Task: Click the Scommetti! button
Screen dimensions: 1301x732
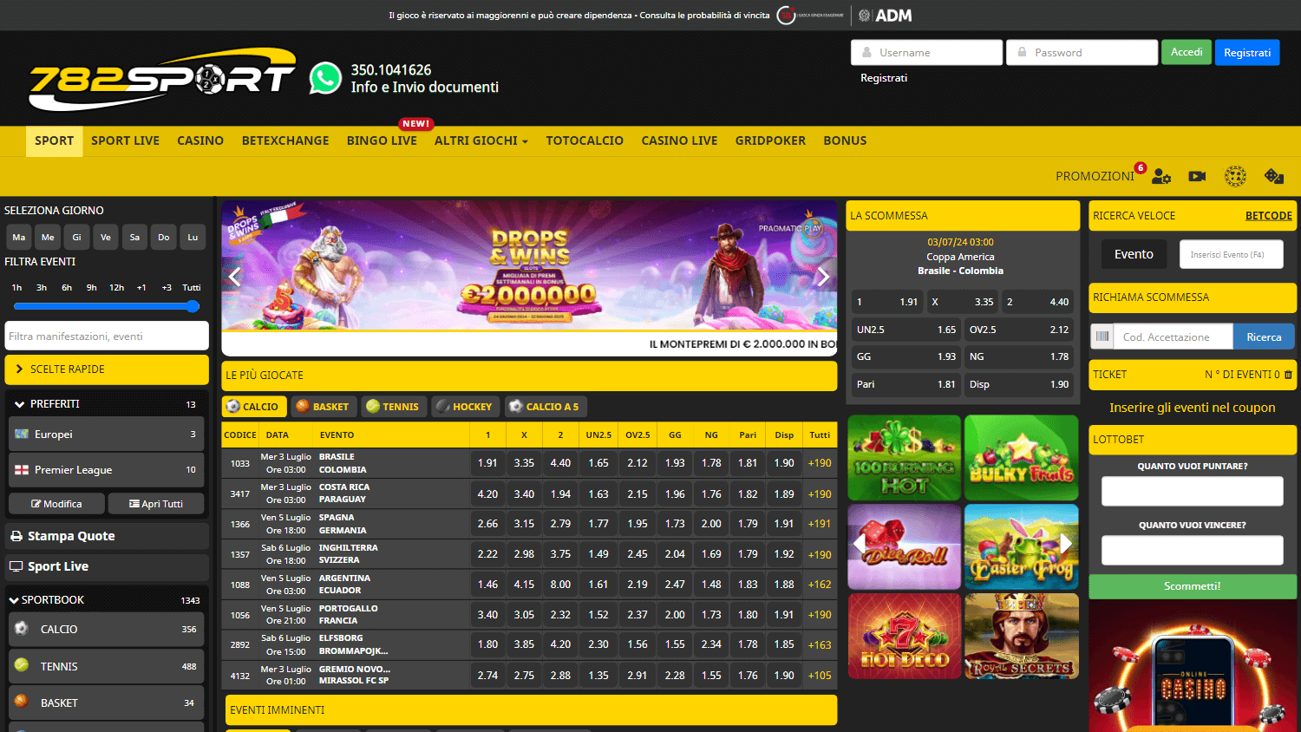Action: coord(1192,586)
